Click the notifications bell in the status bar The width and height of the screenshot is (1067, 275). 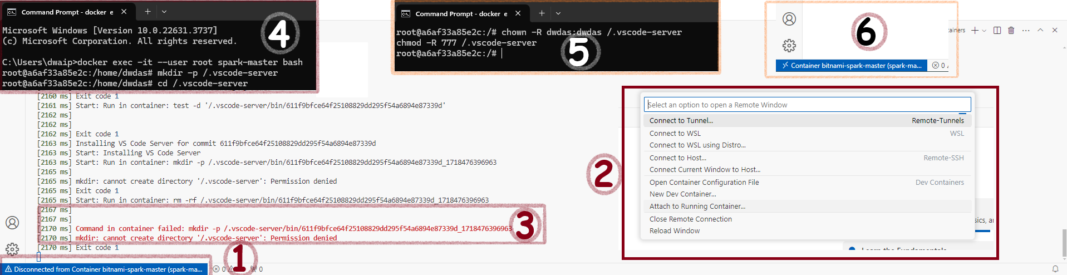click(x=1055, y=269)
